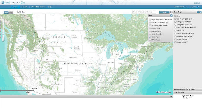202x108 pixels.
Task: Open Quick Maps info button
Action: point(198,12)
